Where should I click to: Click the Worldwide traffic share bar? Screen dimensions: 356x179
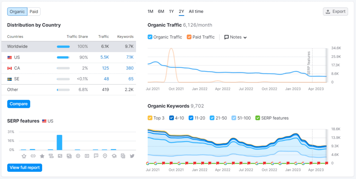point(63,47)
